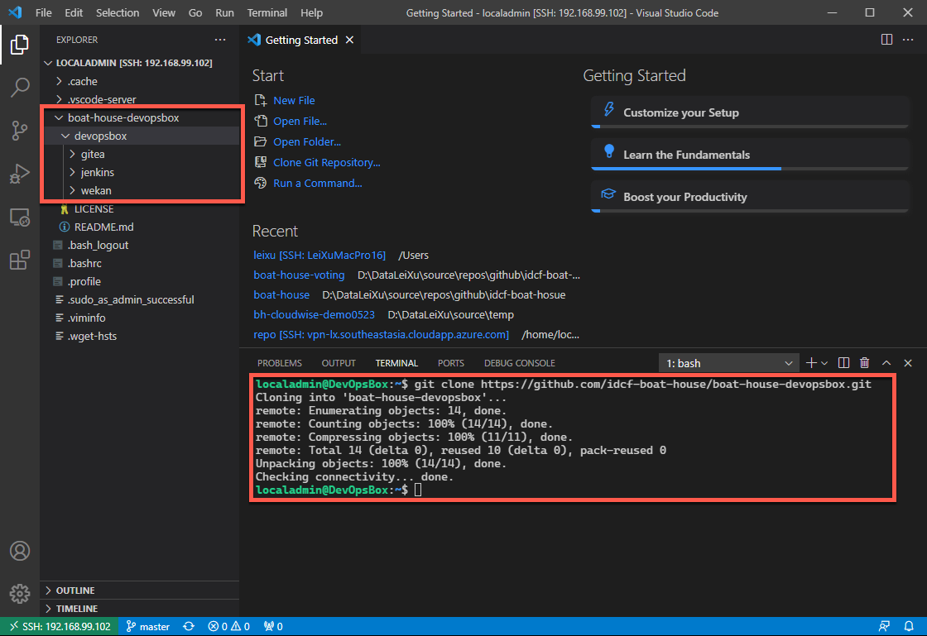
Task: Expand the gitea folder
Action: coord(140,154)
